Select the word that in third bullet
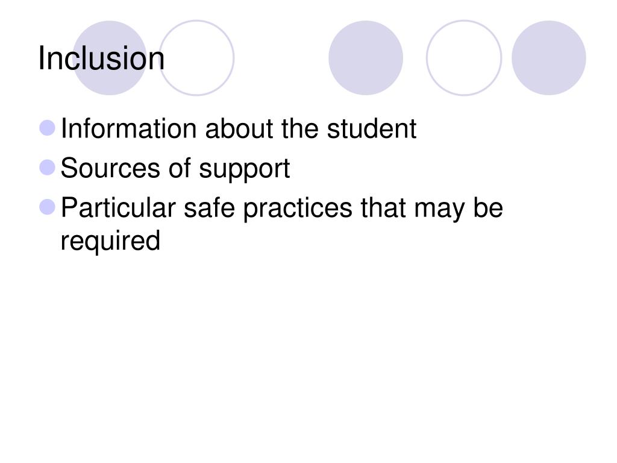The width and height of the screenshot is (617, 463). tap(383, 207)
